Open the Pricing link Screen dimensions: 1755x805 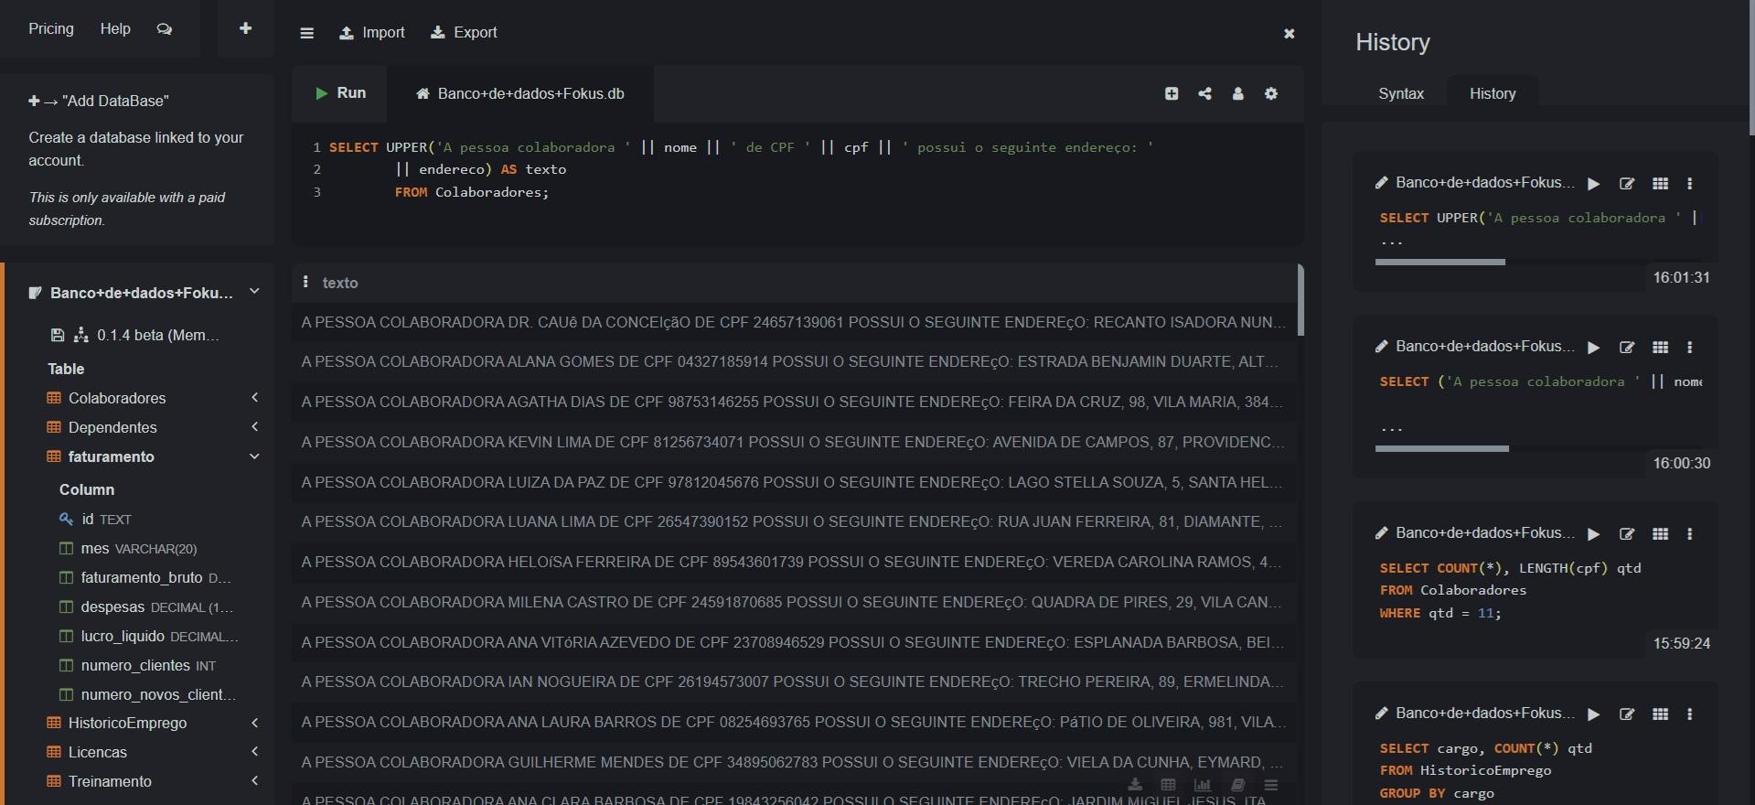pyautogui.click(x=51, y=29)
